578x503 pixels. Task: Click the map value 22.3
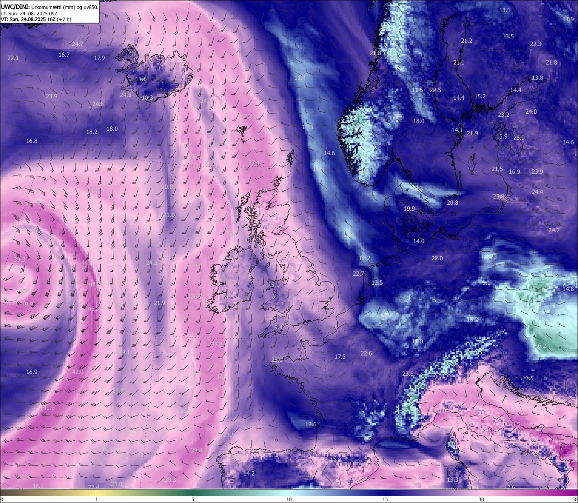(536, 44)
